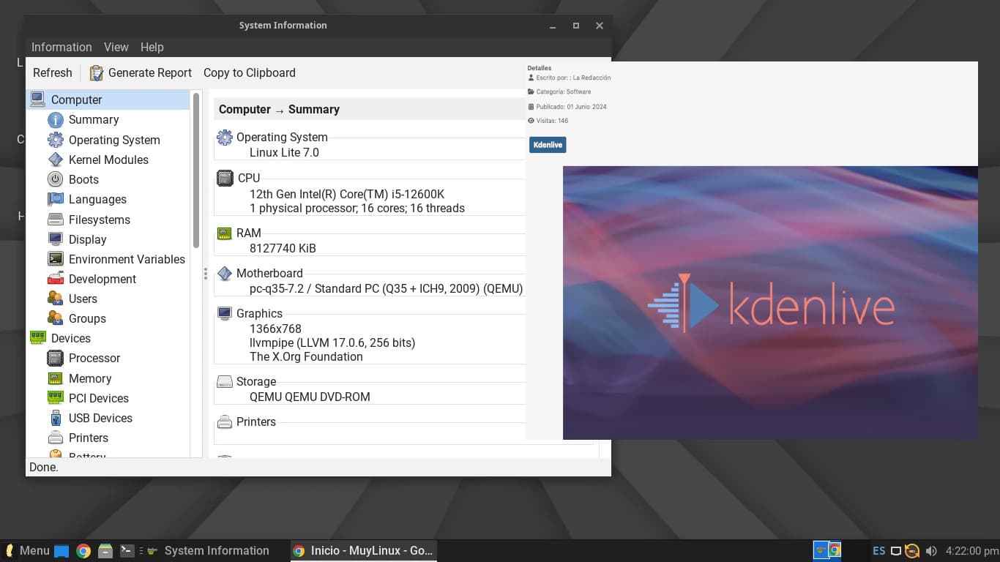
Task: Click the blue Show Desktop taskbar icon
Action: click(61, 551)
